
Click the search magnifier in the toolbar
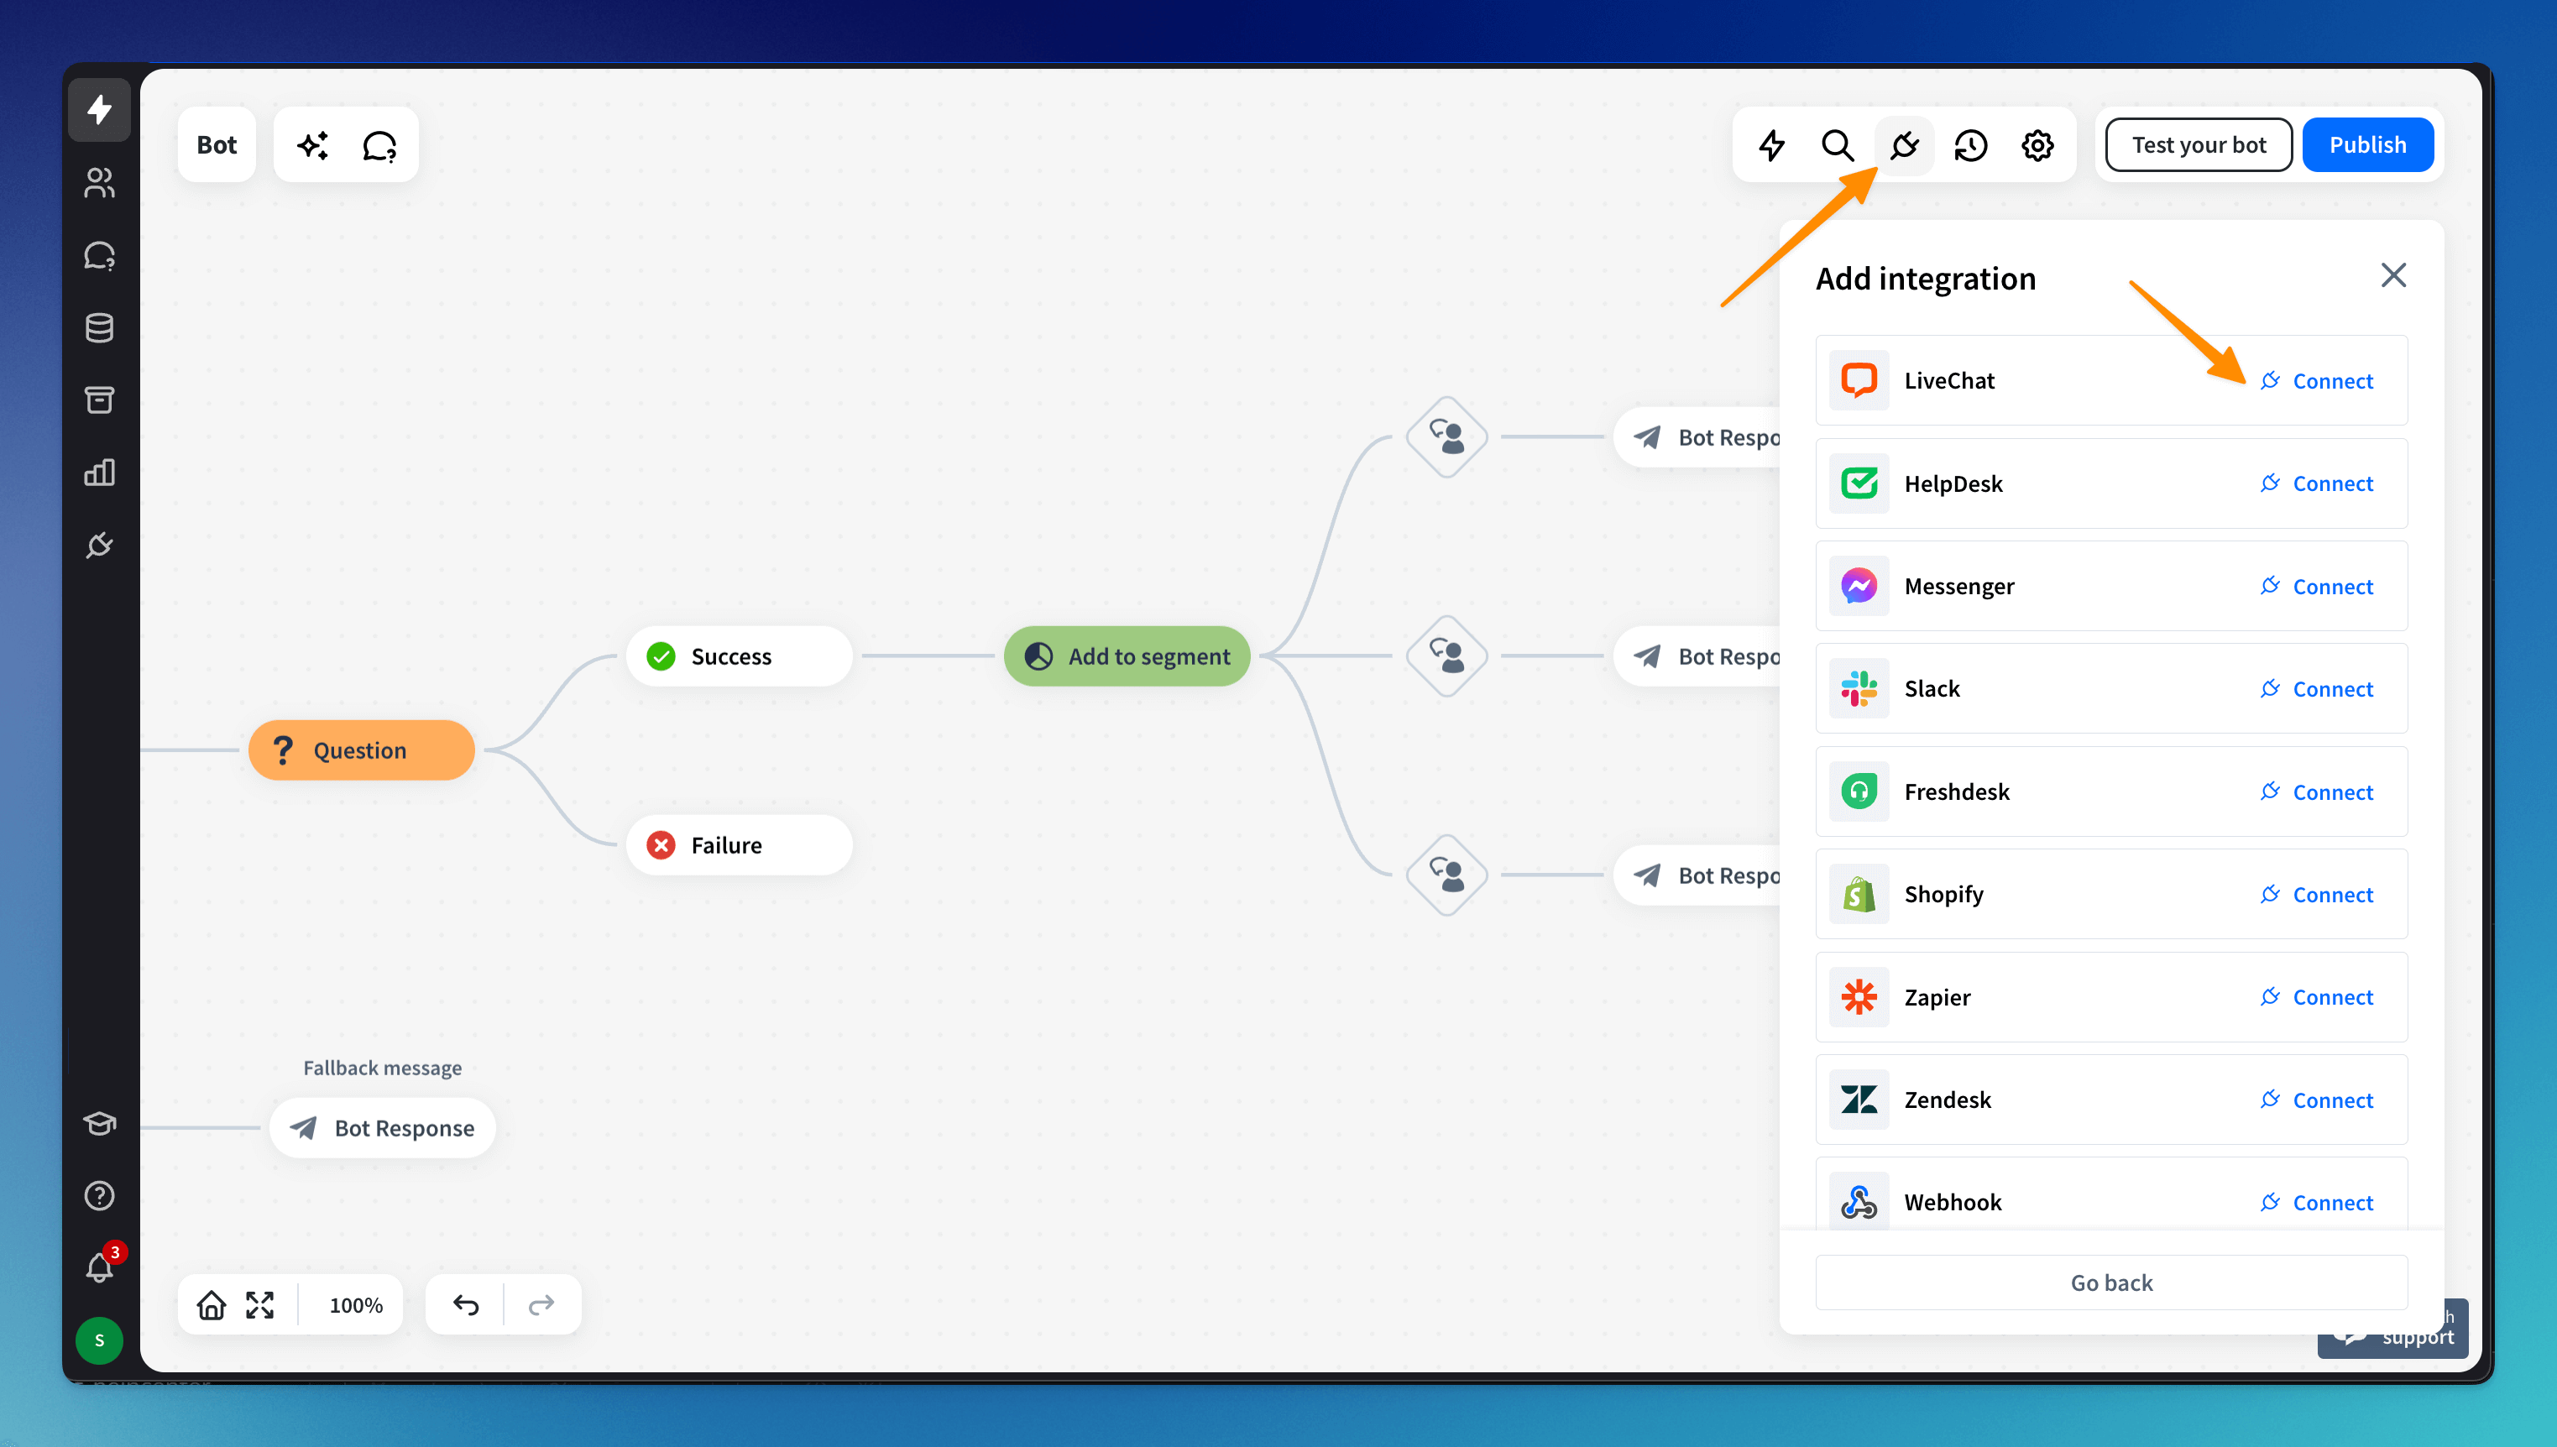(1837, 145)
